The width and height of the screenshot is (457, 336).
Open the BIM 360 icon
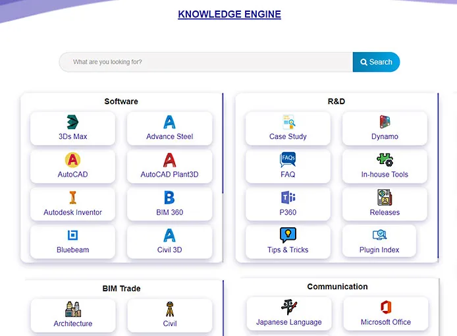pyautogui.click(x=169, y=198)
